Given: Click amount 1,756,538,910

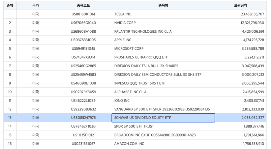Looking at the screenshot, I should pyautogui.click(x=254, y=144).
